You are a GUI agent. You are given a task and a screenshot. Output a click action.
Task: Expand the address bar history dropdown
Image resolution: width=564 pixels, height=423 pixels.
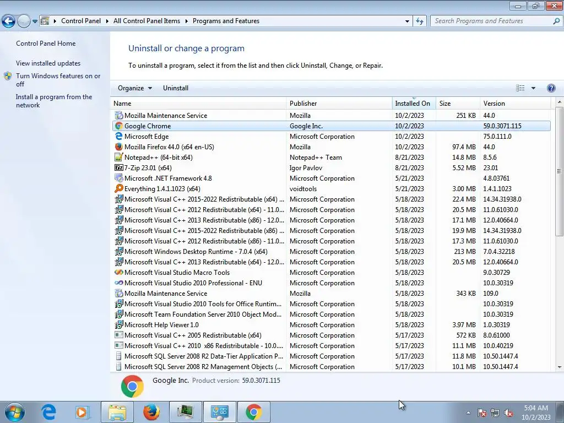407,21
